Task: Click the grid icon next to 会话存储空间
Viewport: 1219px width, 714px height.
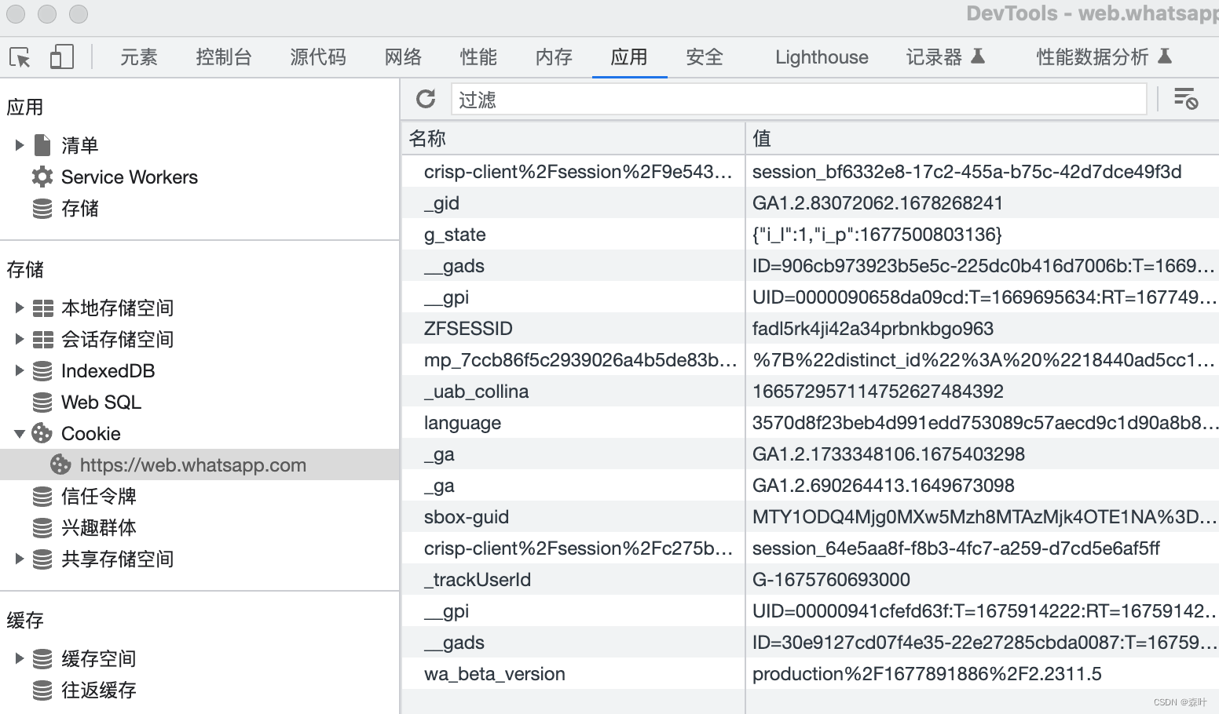Action: 43,339
